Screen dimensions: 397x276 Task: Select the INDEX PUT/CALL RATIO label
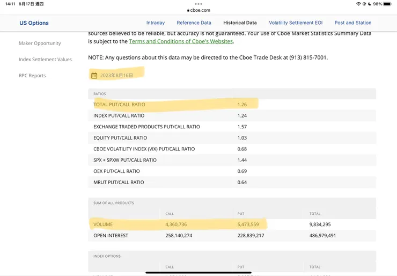119,115
